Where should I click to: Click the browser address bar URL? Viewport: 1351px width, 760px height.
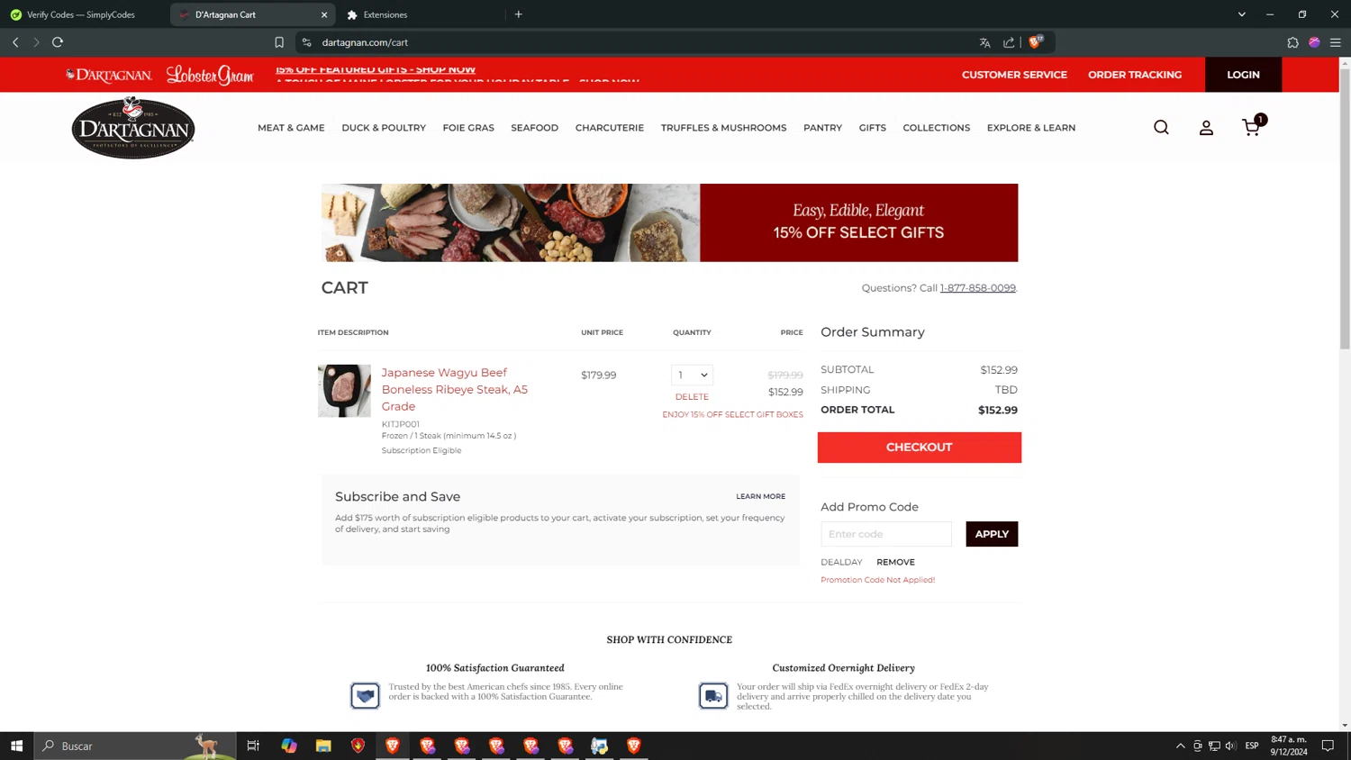point(365,42)
